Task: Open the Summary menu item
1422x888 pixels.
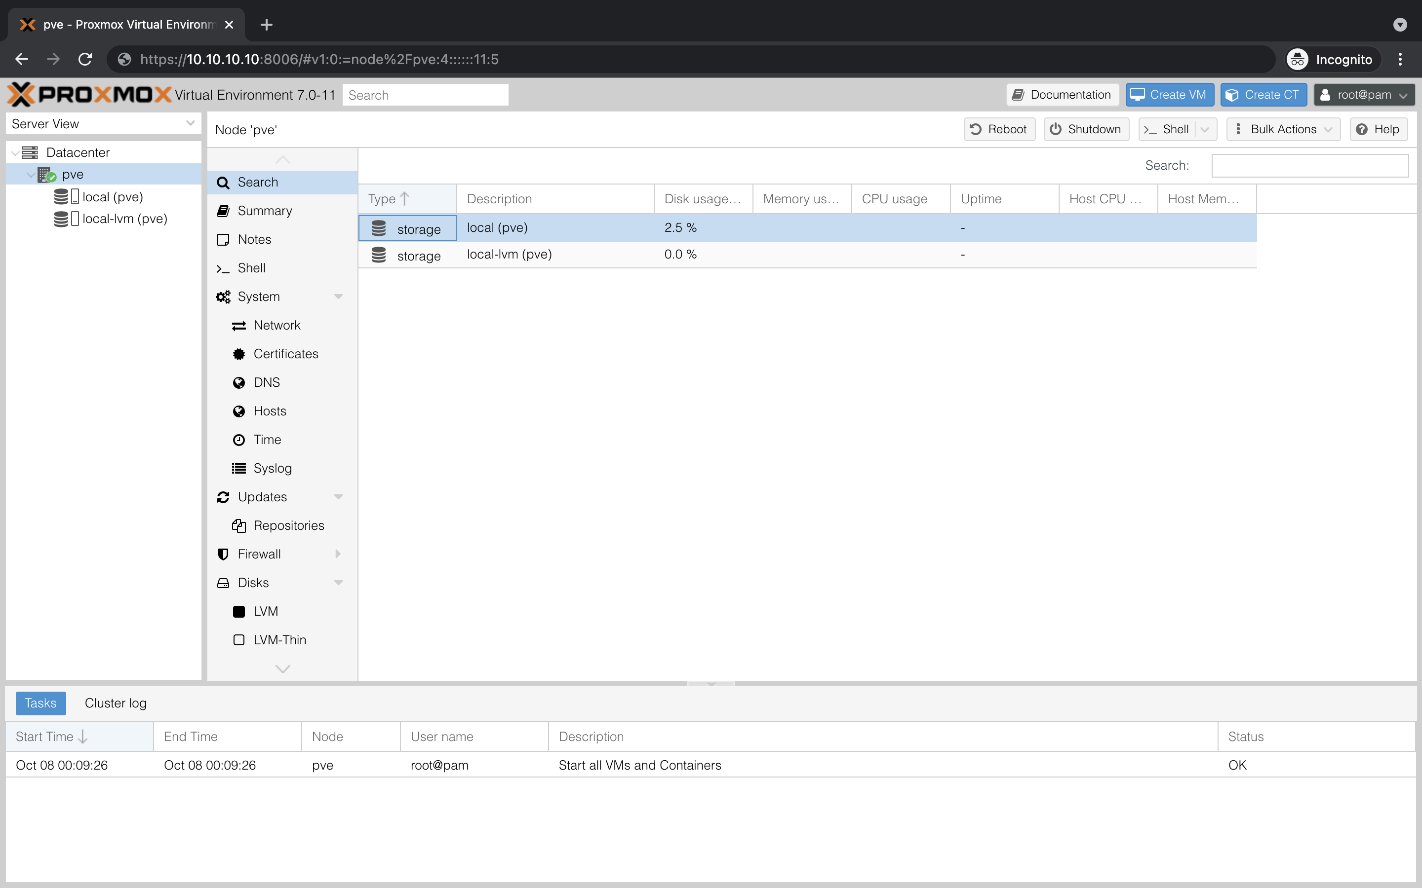Action: (282, 211)
